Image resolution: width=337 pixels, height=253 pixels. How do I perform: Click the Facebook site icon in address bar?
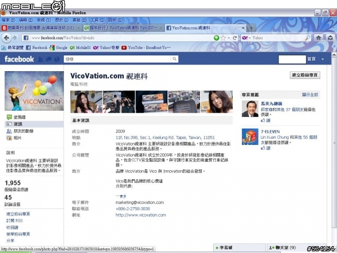point(26,38)
